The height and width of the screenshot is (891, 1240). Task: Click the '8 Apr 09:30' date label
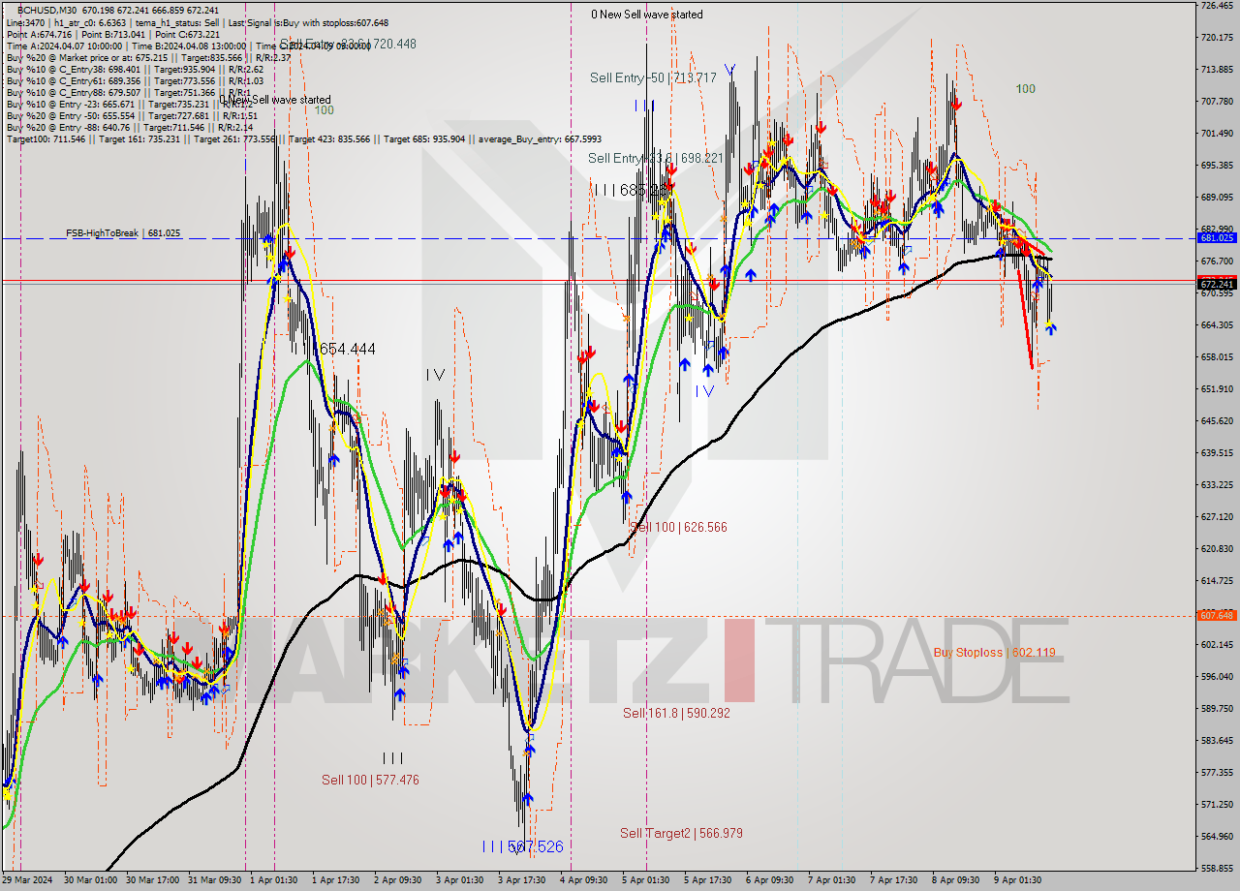pos(955,880)
